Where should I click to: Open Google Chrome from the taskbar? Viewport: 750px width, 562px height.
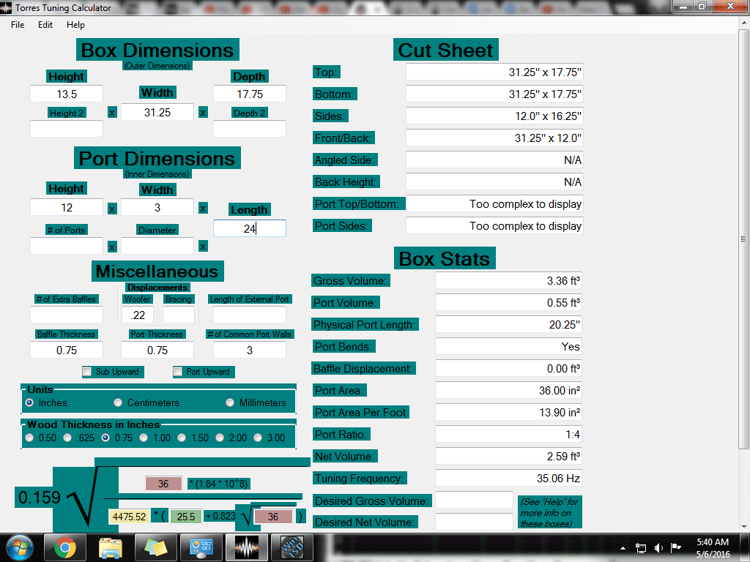pyautogui.click(x=65, y=547)
